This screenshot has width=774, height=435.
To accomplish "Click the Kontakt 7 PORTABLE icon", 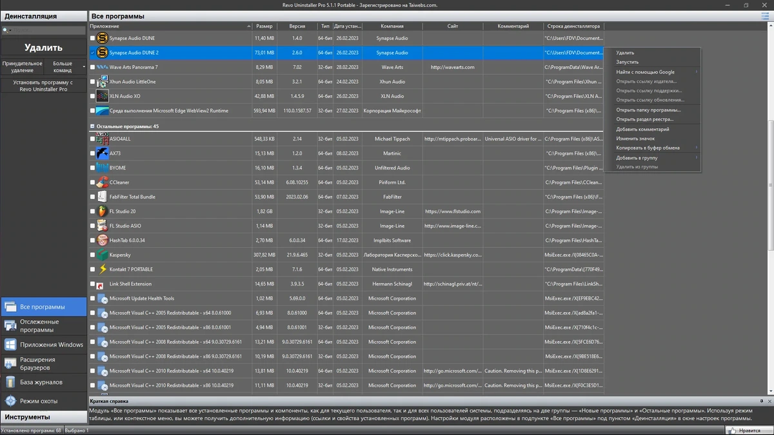I will pos(102,269).
